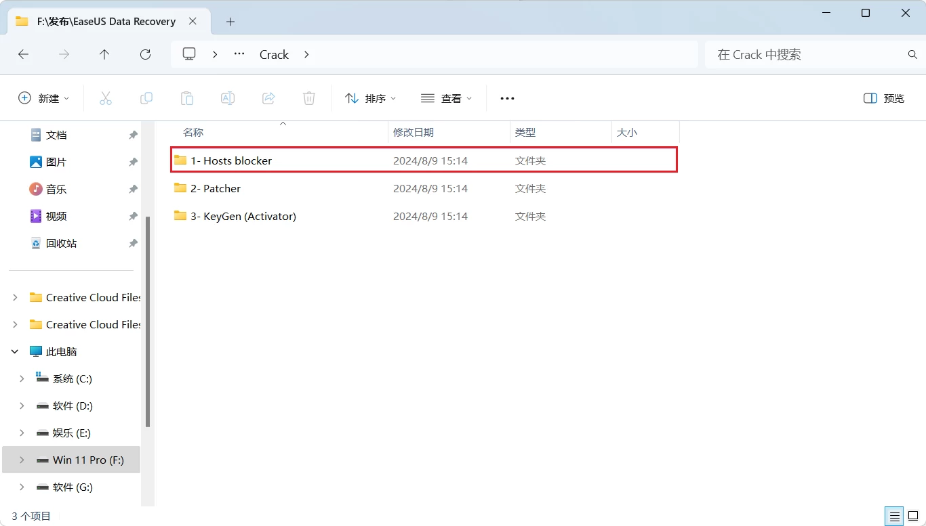Unpin 回收站 using its pin icon
The height and width of the screenshot is (526, 926).
pyautogui.click(x=133, y=244)
